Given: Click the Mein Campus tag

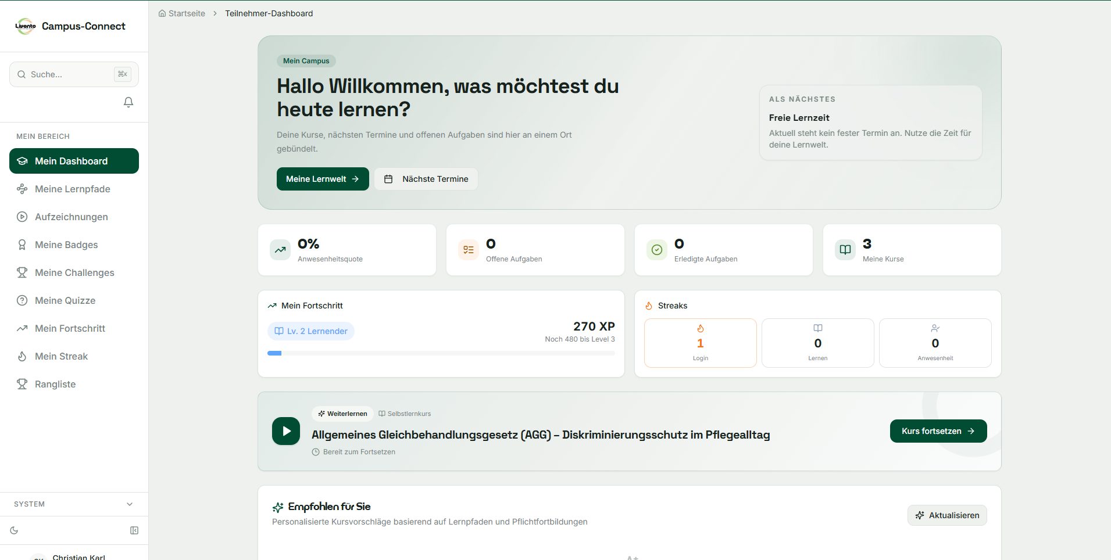Looking at the screenshot, I should click(306, 61).
